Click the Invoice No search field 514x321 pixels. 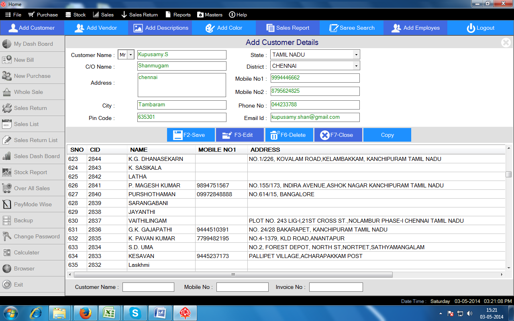point(336,287)
